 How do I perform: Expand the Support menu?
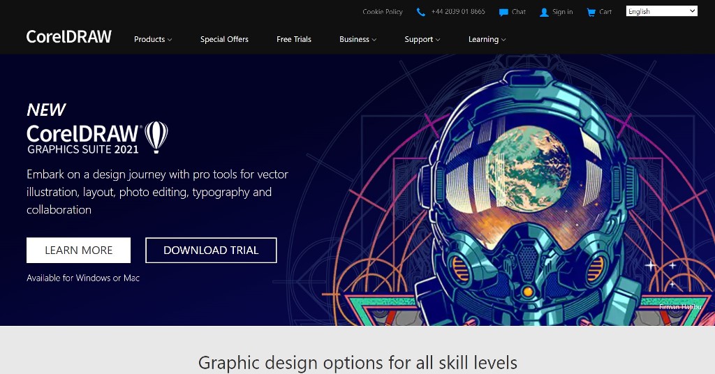click(422, 40)
